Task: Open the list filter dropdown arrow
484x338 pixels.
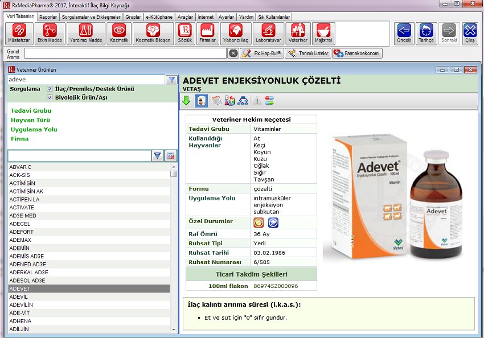Action: pyautogui.click(x=157, y=156)
